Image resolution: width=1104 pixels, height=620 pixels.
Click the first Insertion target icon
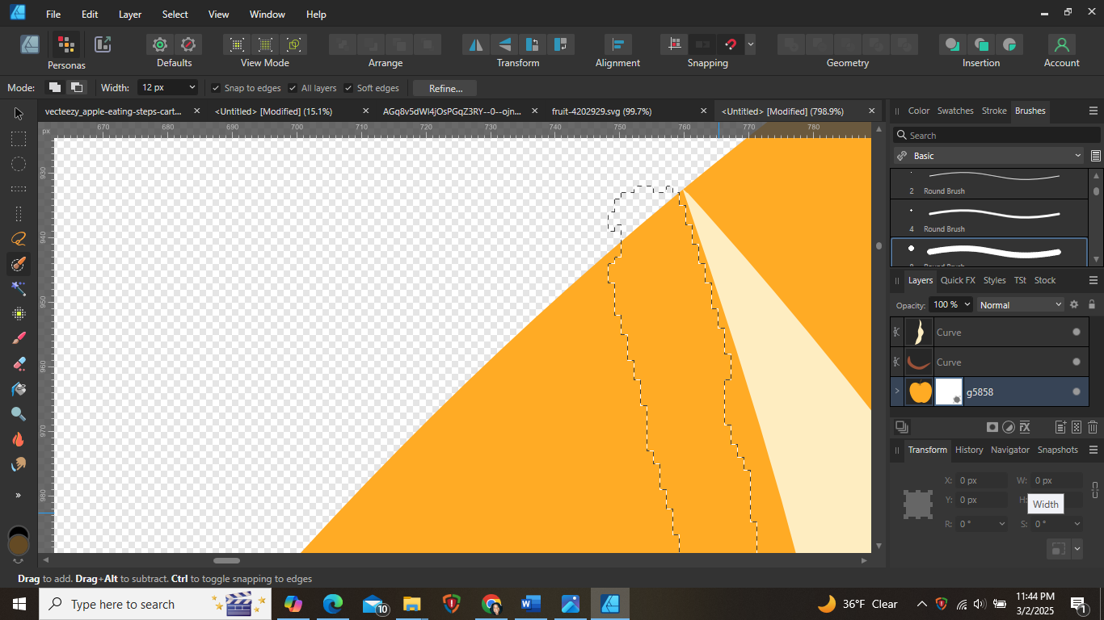click(953, 44)
